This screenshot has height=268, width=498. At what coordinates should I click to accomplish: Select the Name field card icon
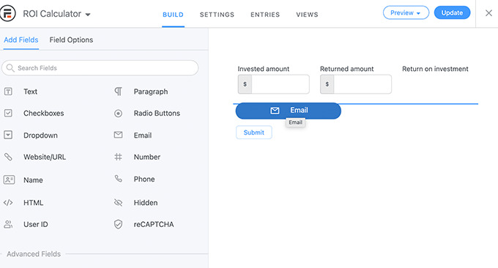pos(9,179)
